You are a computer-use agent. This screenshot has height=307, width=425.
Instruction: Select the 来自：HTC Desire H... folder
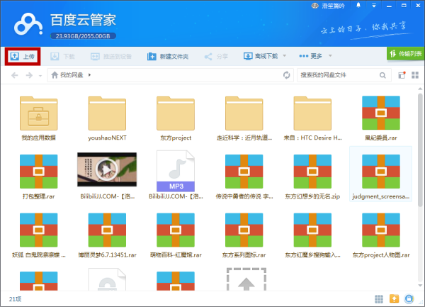[312, 118]
